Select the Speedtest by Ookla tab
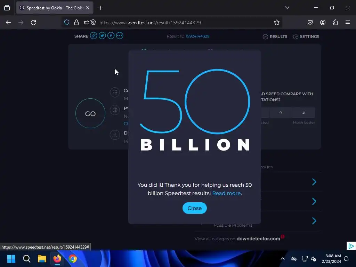This screenshot has height=267, width=356. [x=55, y=8]
